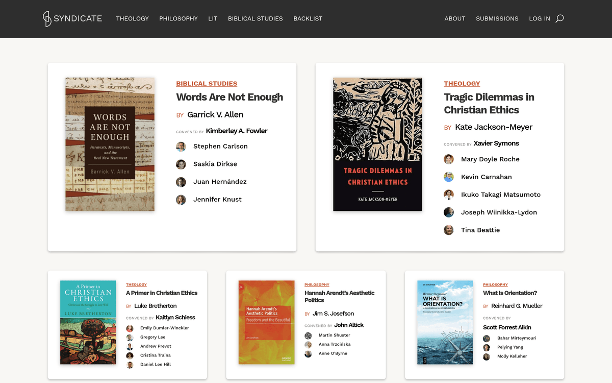Click the Log In link
The width and height of the screenshot is (612, 383).
[539, 18]
